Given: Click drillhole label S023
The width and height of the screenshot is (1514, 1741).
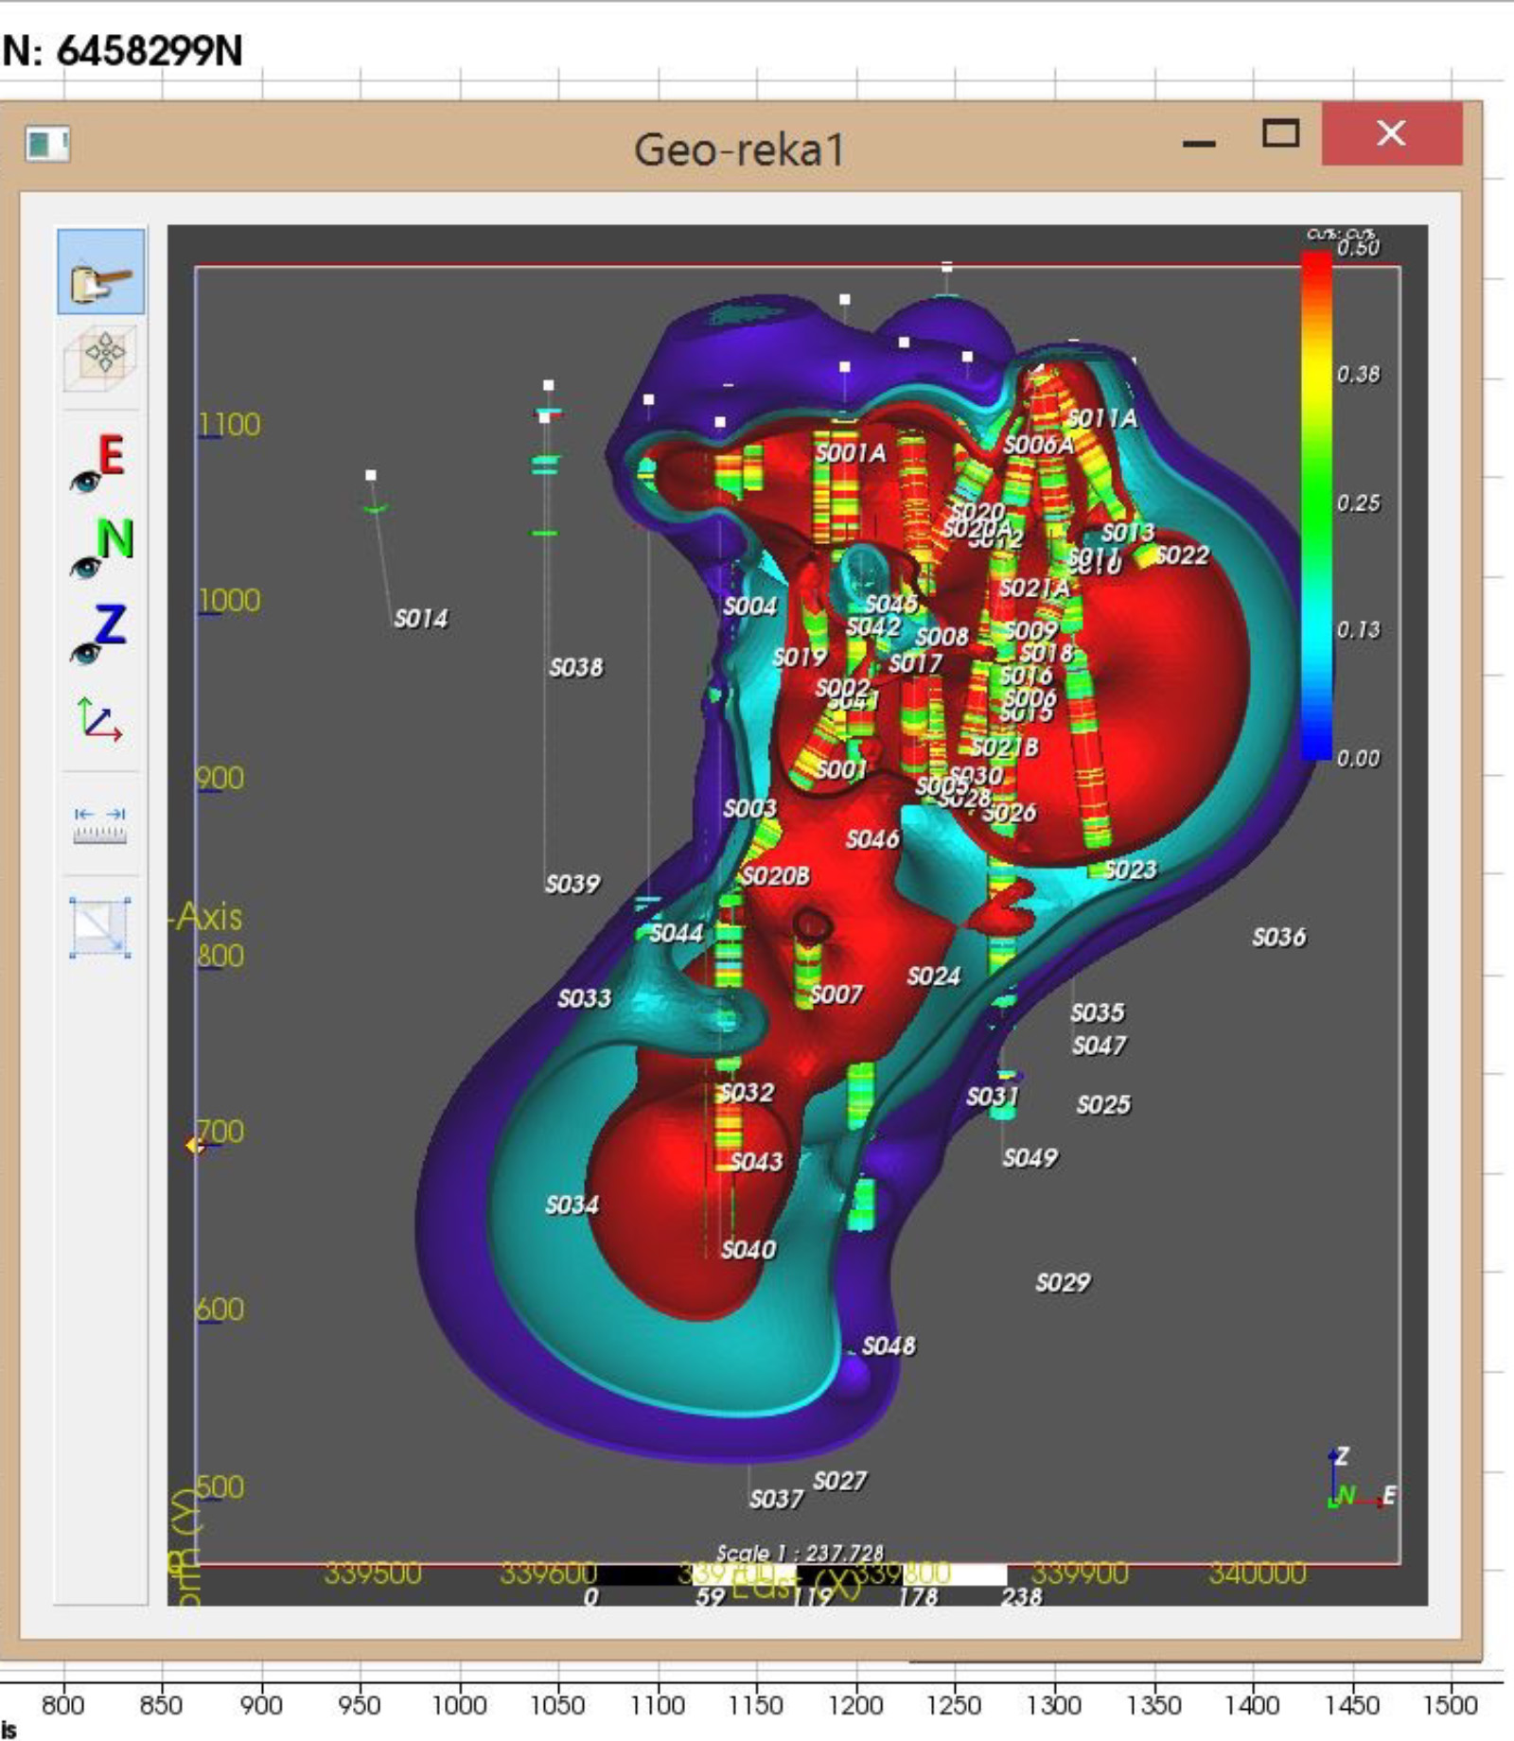Looking at the screenshot, I should (1130, 870).
